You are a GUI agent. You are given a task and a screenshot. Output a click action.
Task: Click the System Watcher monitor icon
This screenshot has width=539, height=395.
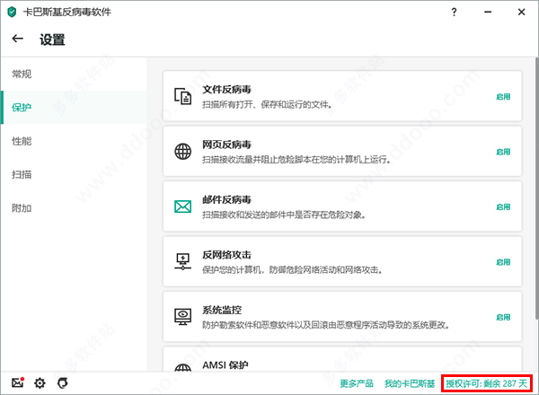(x=183, y=317)
